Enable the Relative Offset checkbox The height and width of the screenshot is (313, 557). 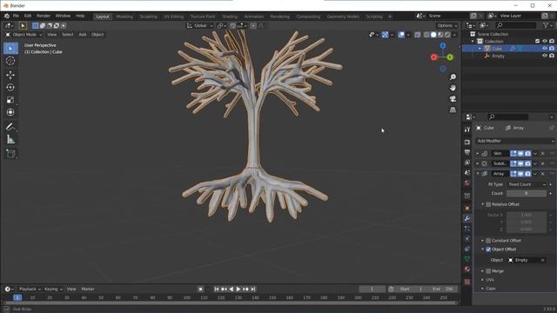pos(488,204)
